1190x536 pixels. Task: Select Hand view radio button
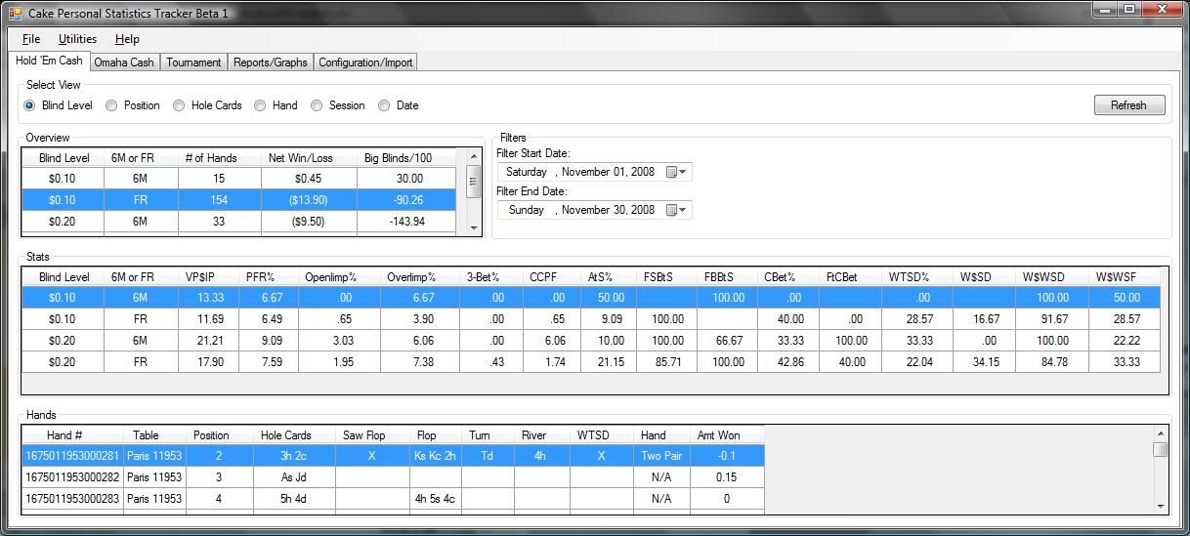[260, 105]
